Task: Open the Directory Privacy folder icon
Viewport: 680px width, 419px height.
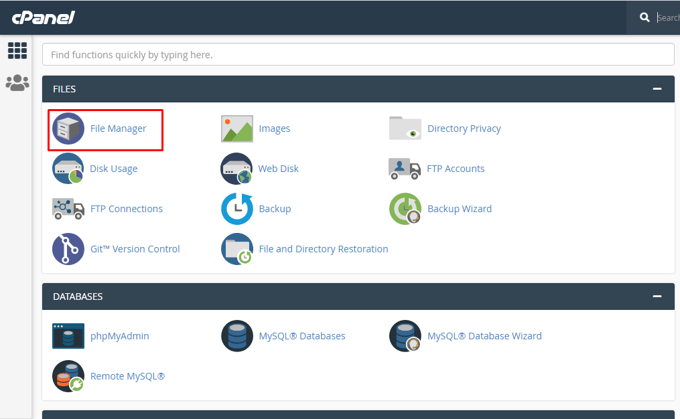Action: 405,129
